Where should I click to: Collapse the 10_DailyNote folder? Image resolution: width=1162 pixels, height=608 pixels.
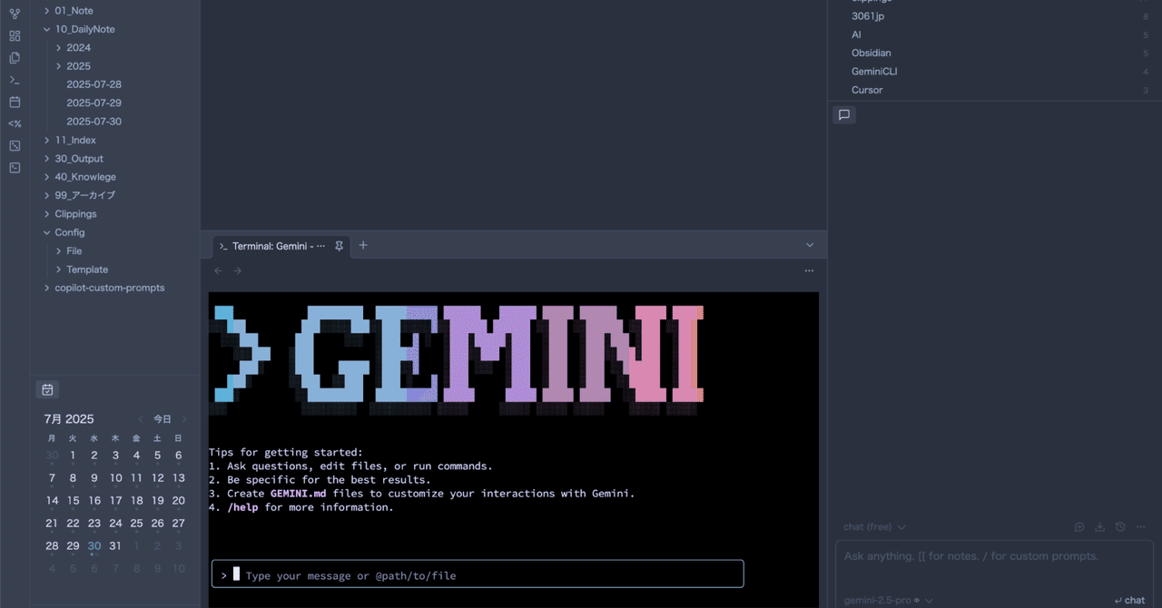click(45, 28)
